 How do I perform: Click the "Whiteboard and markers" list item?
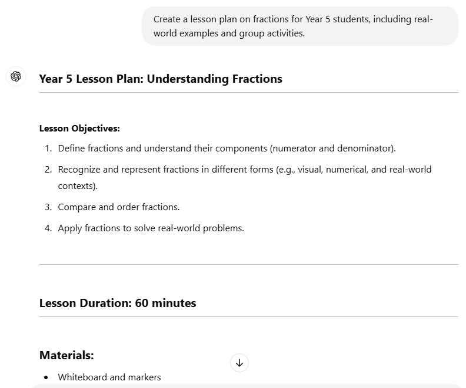coord(109,377)
